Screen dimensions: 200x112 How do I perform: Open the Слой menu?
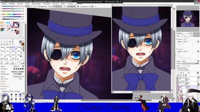pyautogui.click(x=27, y=4)
